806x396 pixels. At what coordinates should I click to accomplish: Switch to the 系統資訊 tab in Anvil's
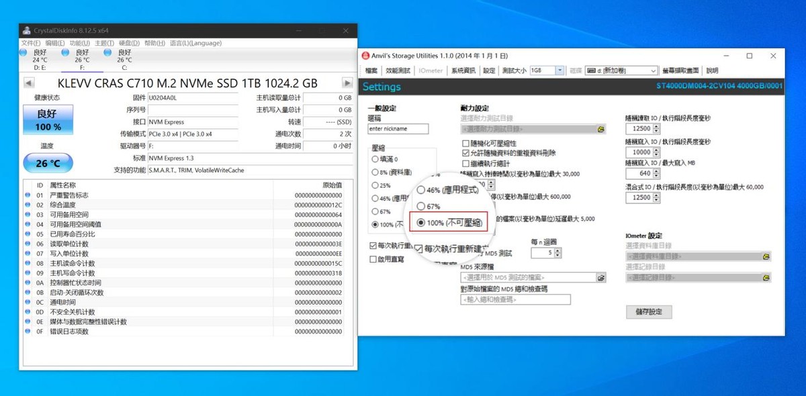[x=463, y=70]
